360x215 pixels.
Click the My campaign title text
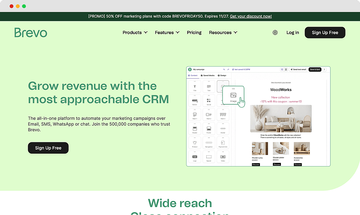[199, 69]
